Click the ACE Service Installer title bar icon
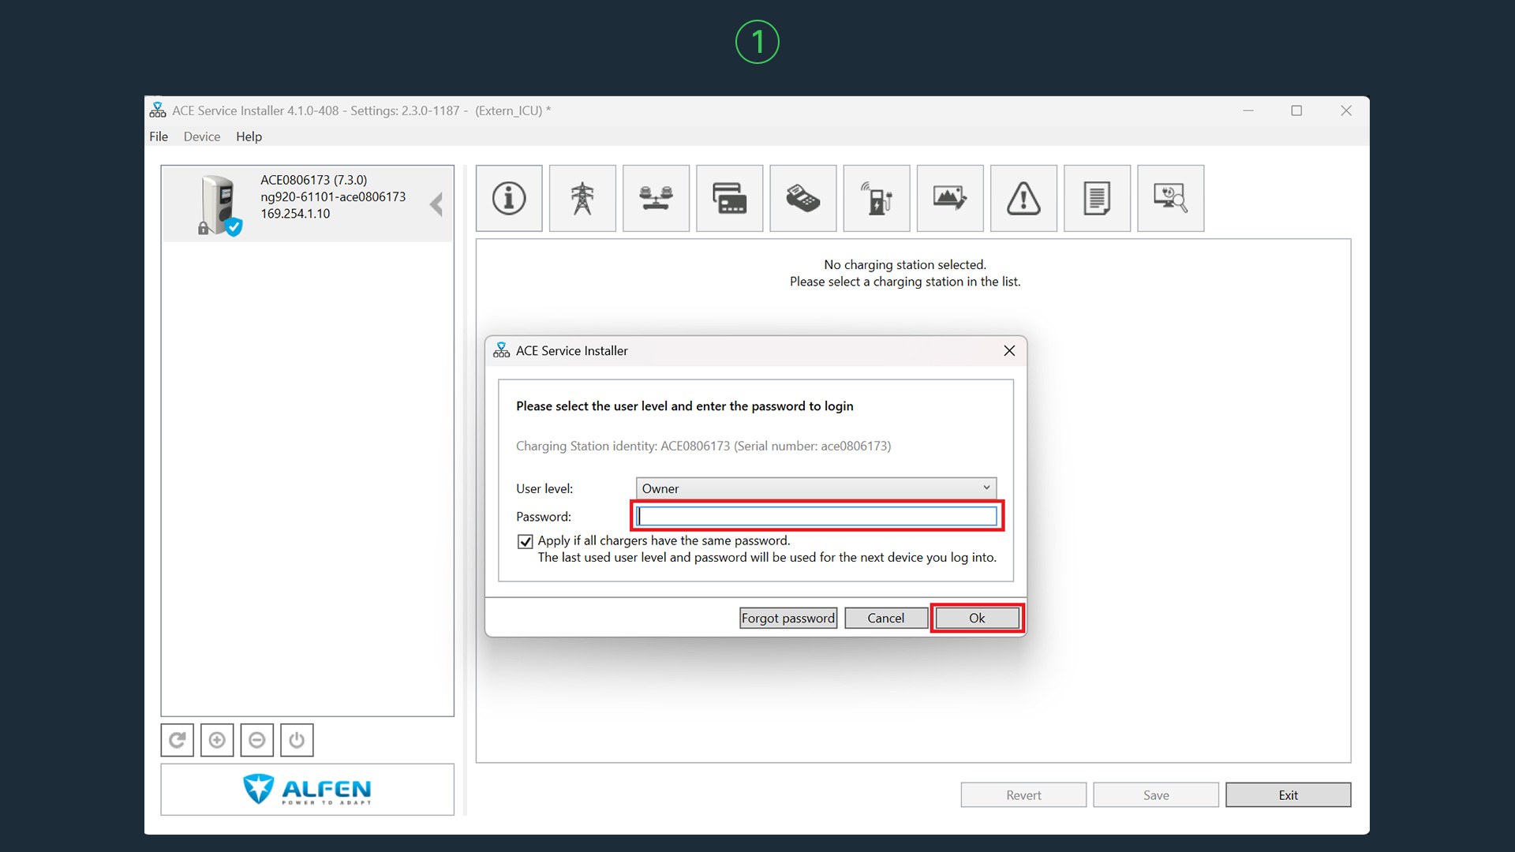The width and height of the screenshot is (1515, 852). 158,110
